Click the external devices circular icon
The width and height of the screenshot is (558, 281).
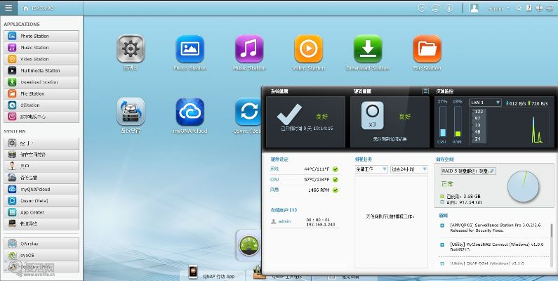click(436, 8)
